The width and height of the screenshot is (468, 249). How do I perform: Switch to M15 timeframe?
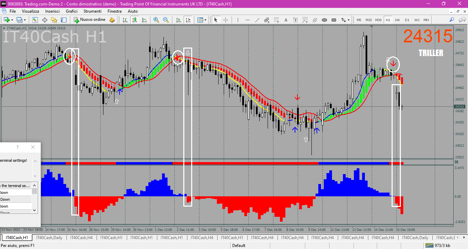click(369, 20)
